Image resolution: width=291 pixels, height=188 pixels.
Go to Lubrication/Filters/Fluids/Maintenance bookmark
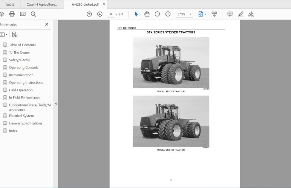[30, 107]
